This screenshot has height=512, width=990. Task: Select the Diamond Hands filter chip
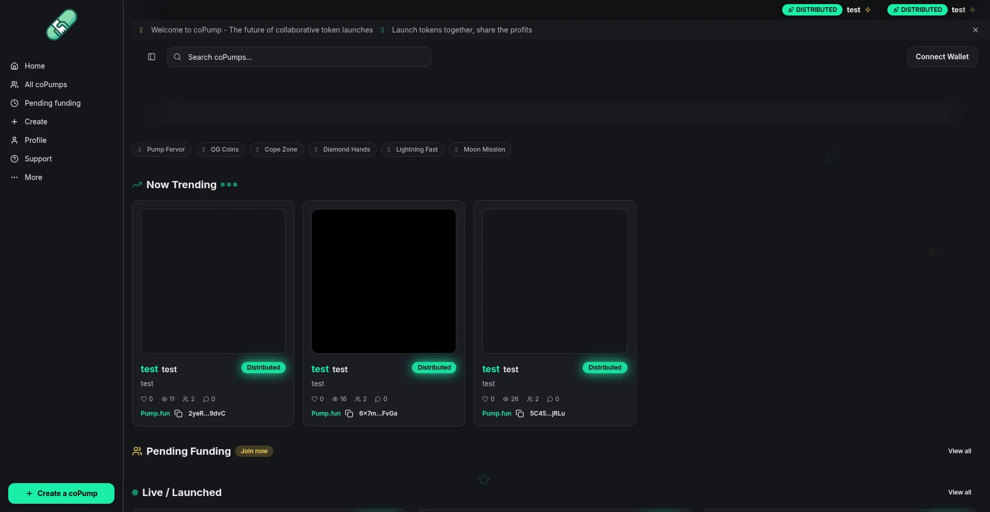click(342, 150)
